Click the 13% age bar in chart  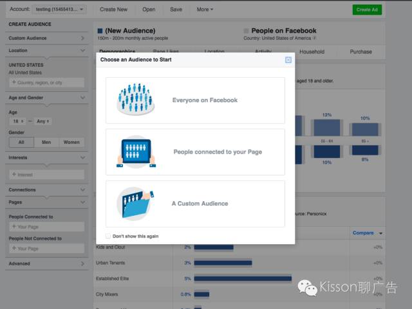(327, 127)
